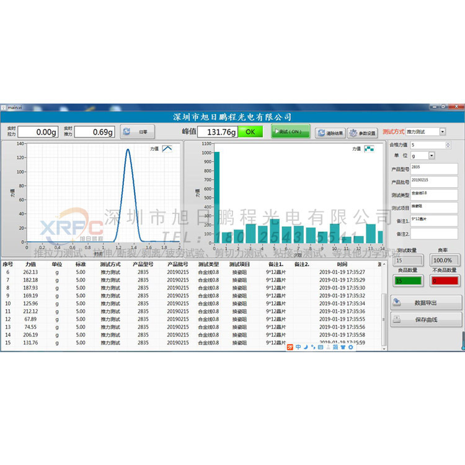Click the 力值 column header
The height and width of the screenshot is (465, 465).
coord(30,264)
